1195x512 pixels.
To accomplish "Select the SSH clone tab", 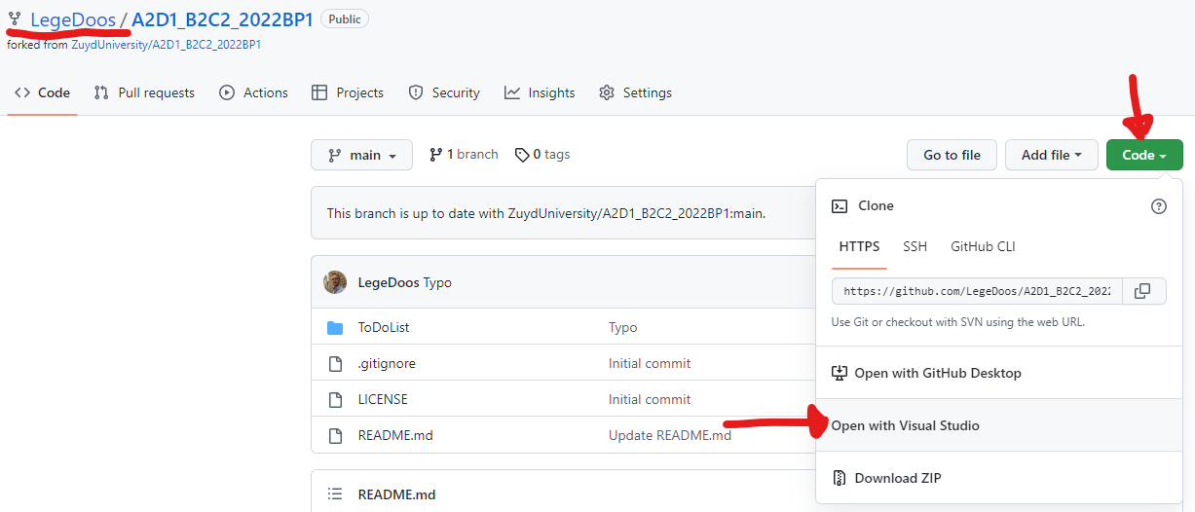I will point(915,246).
